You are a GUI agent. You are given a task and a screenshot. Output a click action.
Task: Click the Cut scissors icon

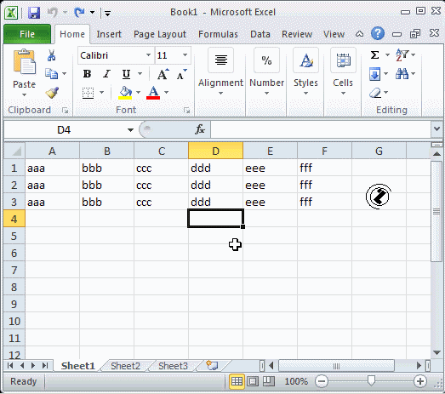pyautogui.click(x=51, y=55)
